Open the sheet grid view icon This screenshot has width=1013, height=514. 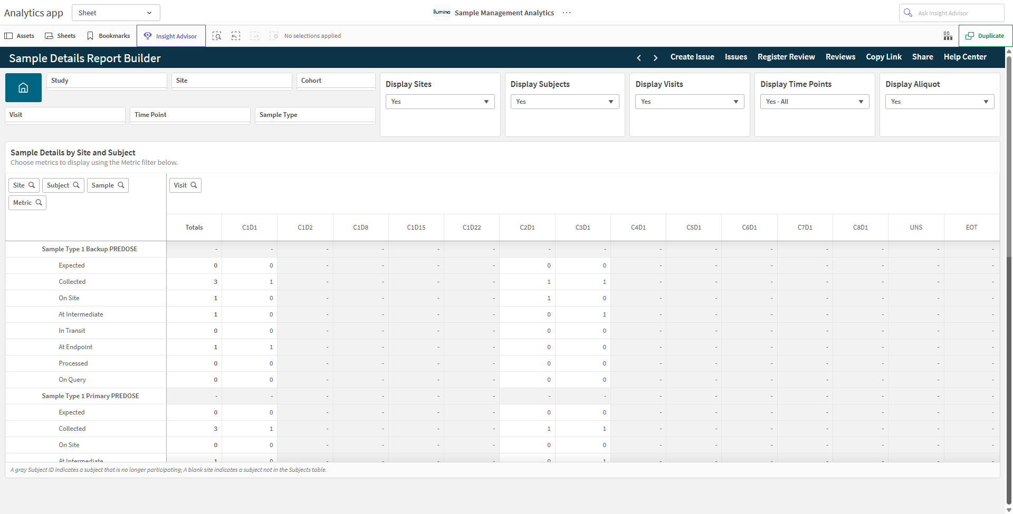coord(948,36)
